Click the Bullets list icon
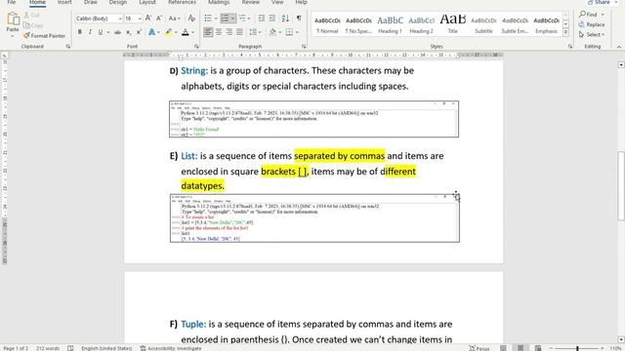 208,19
